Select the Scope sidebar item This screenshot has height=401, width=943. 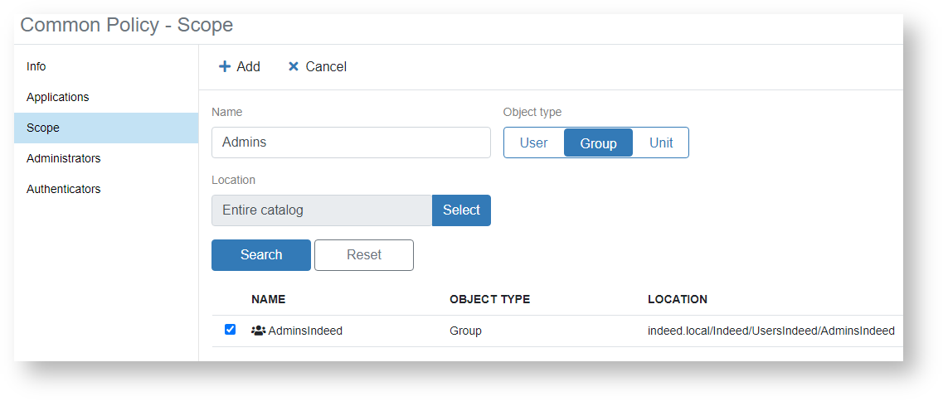[x=43, y=128]
